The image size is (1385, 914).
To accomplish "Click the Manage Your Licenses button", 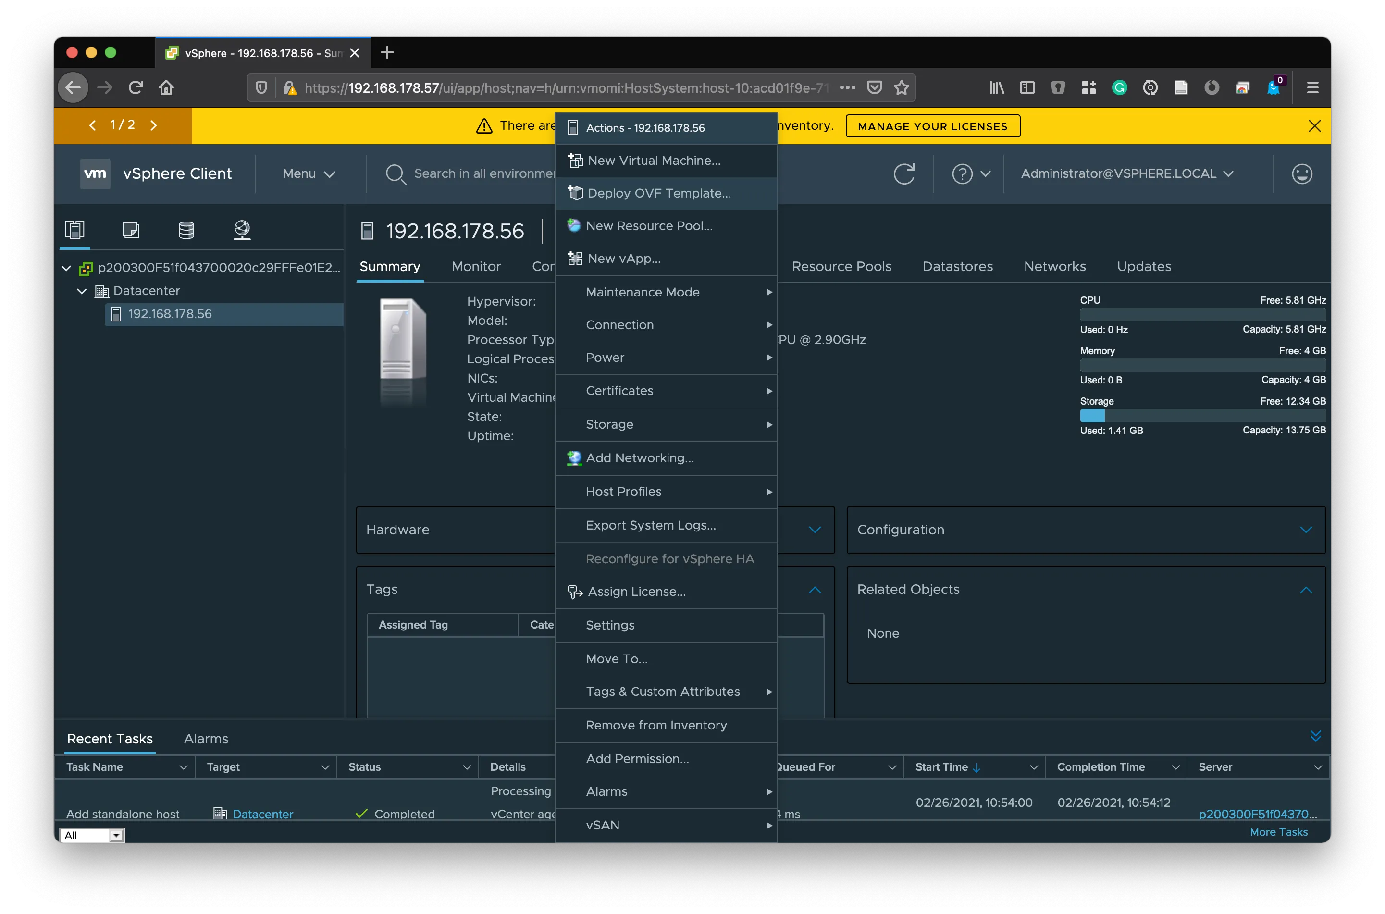I will tap(932, 126).
